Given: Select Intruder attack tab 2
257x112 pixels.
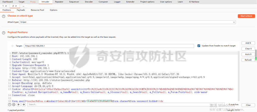Looking at the screenshot, I should click(13, 6).
